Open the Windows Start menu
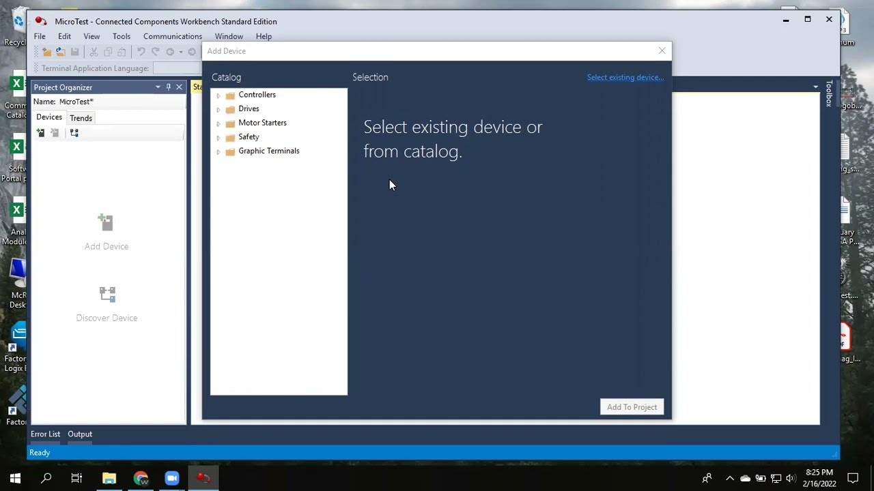Screen dimensions: 874x491 pyautogui.click(x=15, y=478)
